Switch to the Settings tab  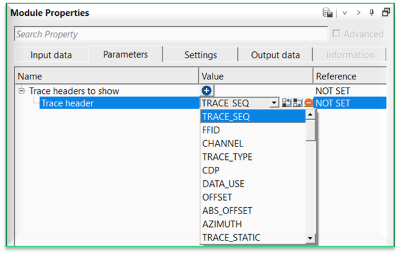(x=201, y=55)
